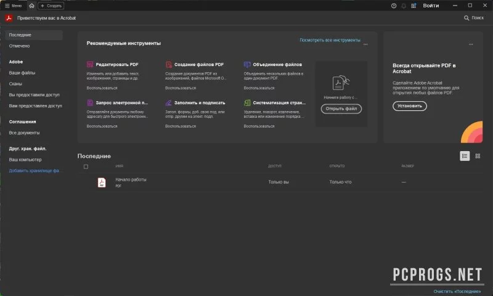493x296 pixels.
Task: Open Ваш компьютер storage
Action: 25,160
